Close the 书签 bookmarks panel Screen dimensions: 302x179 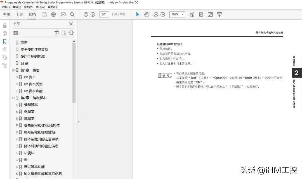[x=71, y=24]
